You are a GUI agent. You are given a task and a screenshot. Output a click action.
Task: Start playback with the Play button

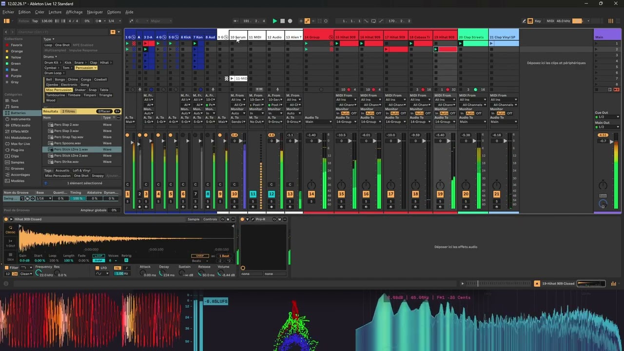click(274, 21)
